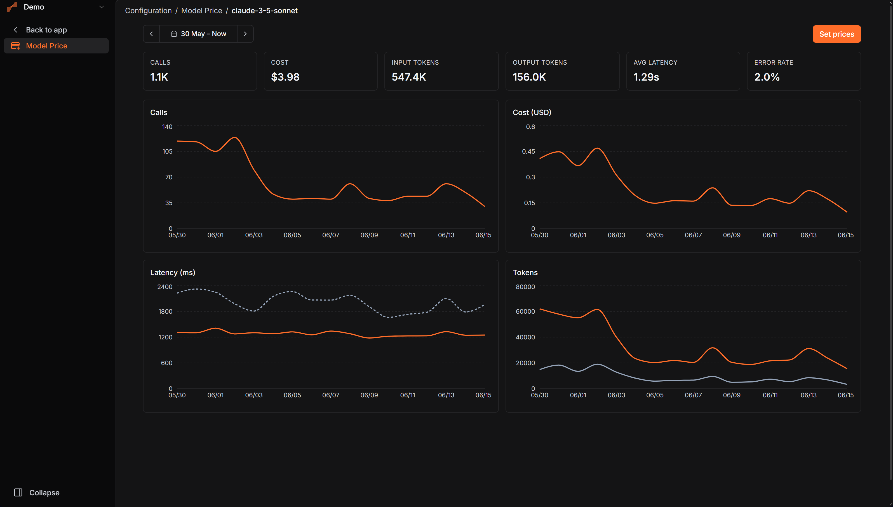Go back via Back to app link
The height and width of the screenshot is (507, 893).
click(46, 30)
